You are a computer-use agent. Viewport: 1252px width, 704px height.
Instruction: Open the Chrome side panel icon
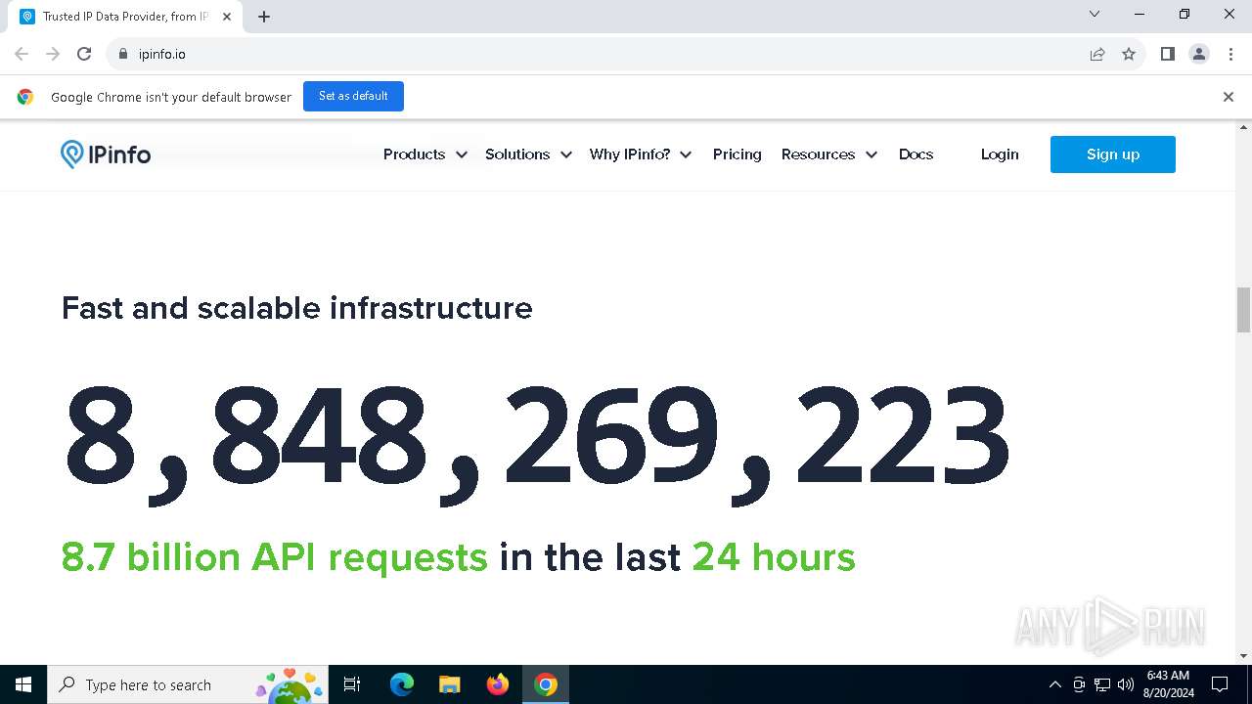(1168, 54)
